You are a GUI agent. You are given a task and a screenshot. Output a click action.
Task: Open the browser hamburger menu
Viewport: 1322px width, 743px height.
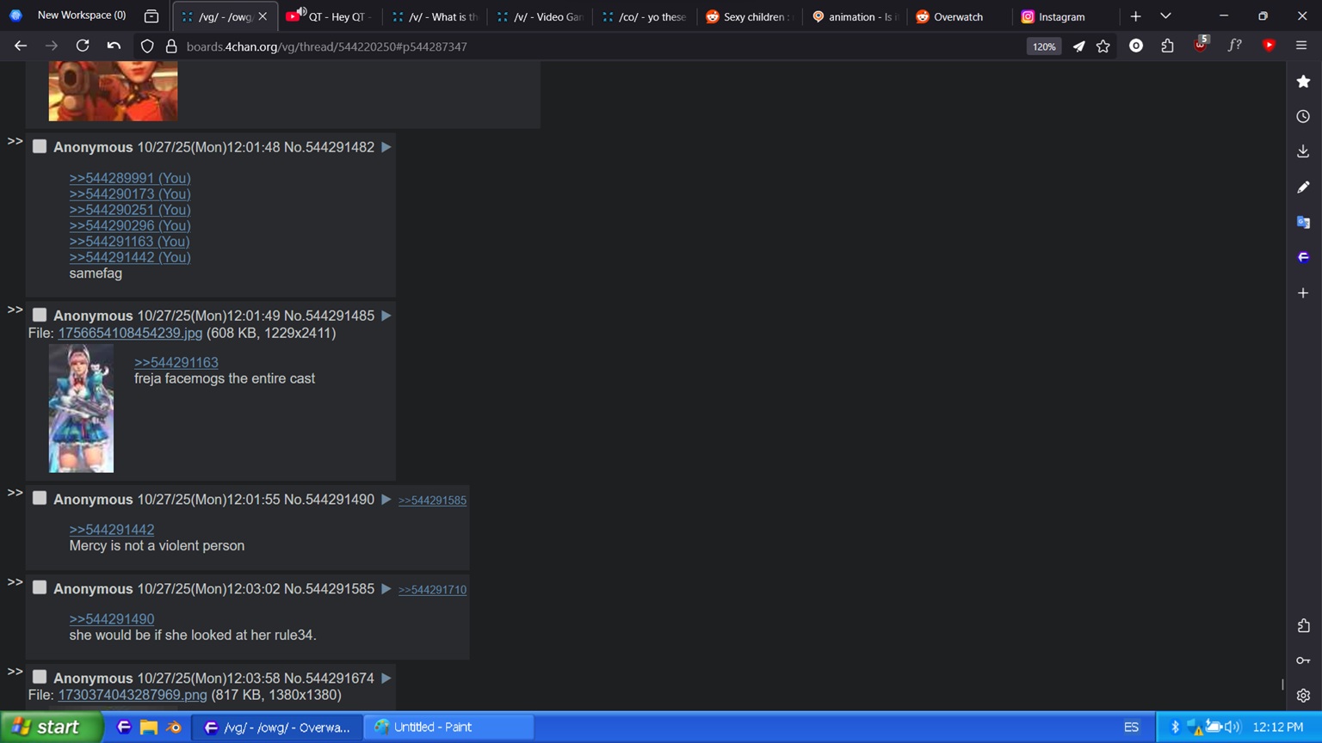1301,46
